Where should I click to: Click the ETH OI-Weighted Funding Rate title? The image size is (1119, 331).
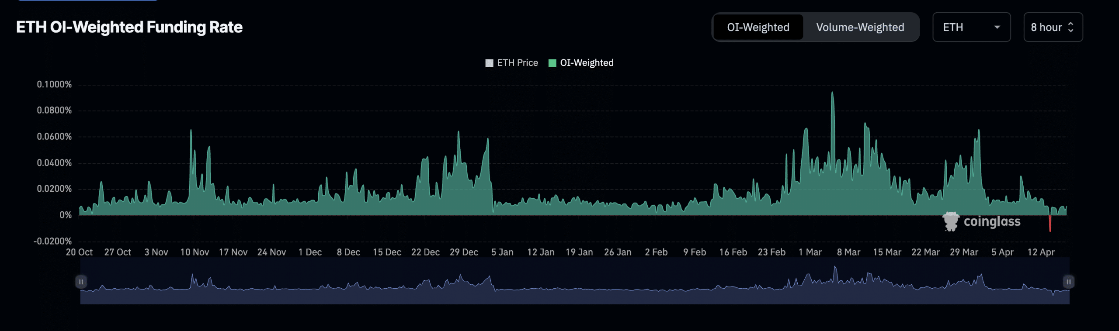[x=129, y=27]
